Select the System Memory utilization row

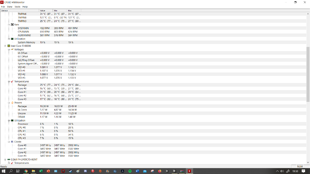pyautogui.click(x=153, y=42)
